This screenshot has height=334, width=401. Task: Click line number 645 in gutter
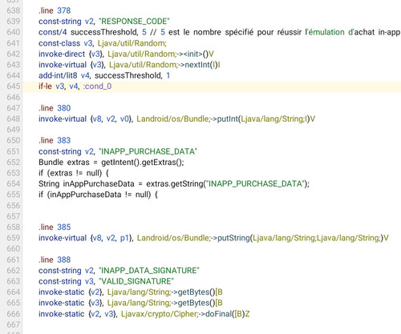pyautogui.click(x=14, y=87)
